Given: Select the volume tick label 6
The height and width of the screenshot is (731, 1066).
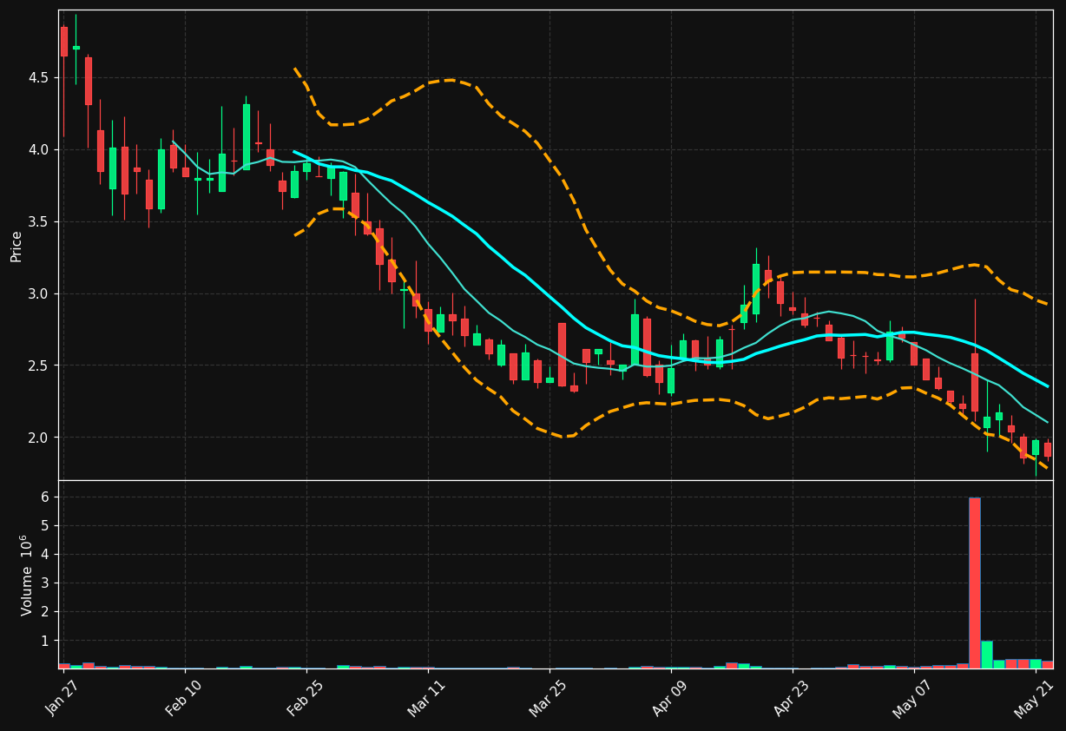Looking at the screenshot, I should [x=45, y=497].
